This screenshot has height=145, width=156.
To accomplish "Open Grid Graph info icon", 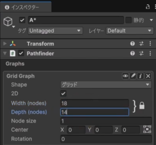I will click(141, 76).
